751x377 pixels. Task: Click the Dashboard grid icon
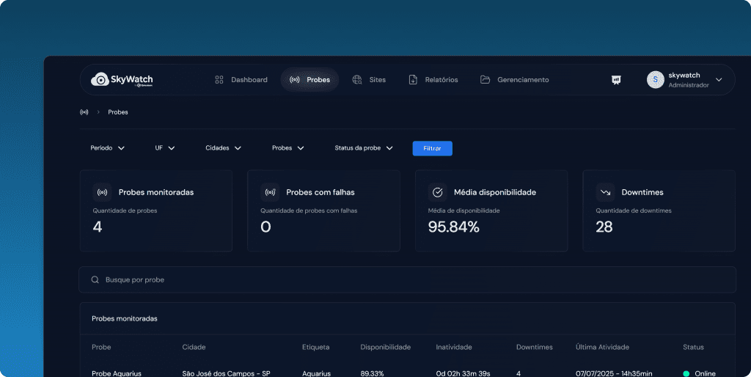219,79
